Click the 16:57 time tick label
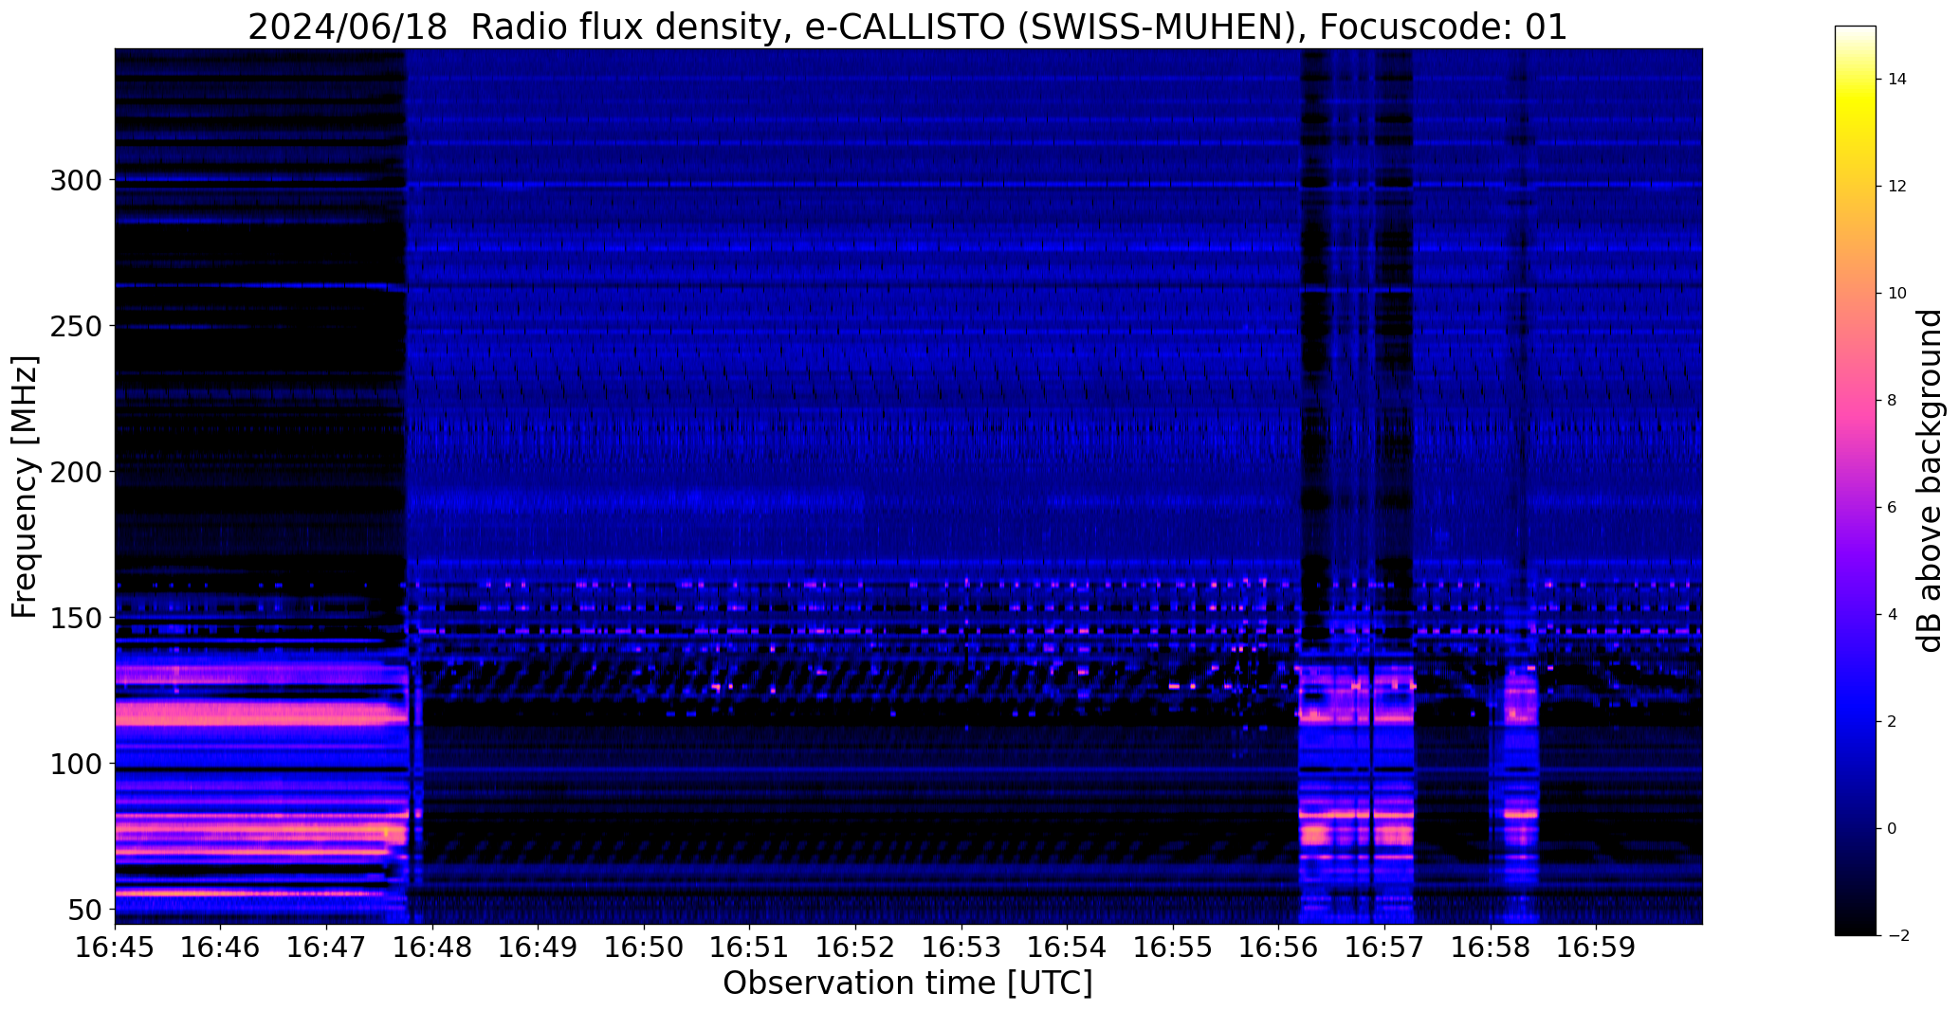The image size is (1959, 1011). click(1384, 947)
